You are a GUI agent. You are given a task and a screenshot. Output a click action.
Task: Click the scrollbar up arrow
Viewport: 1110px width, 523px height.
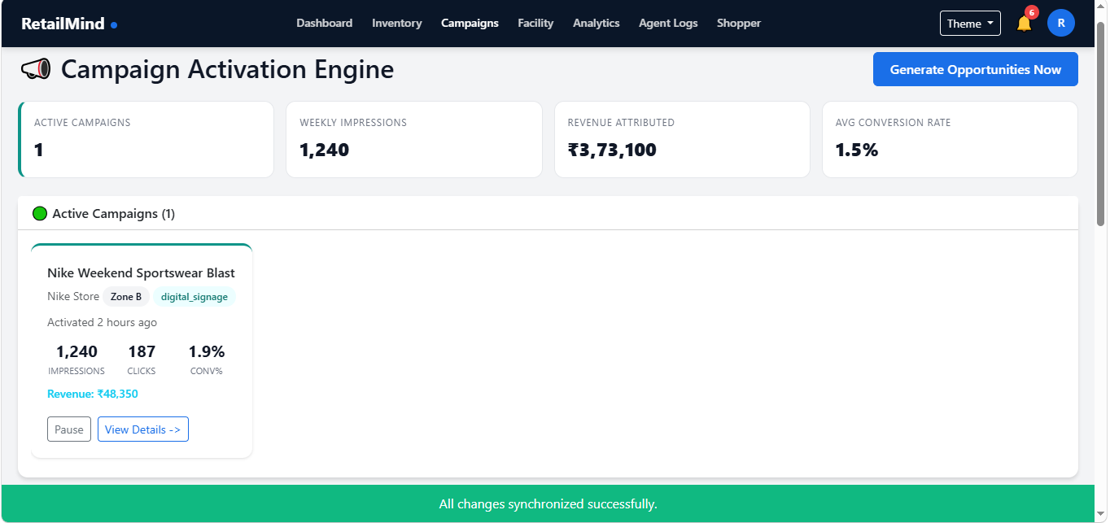click(x=1101, y=7)
